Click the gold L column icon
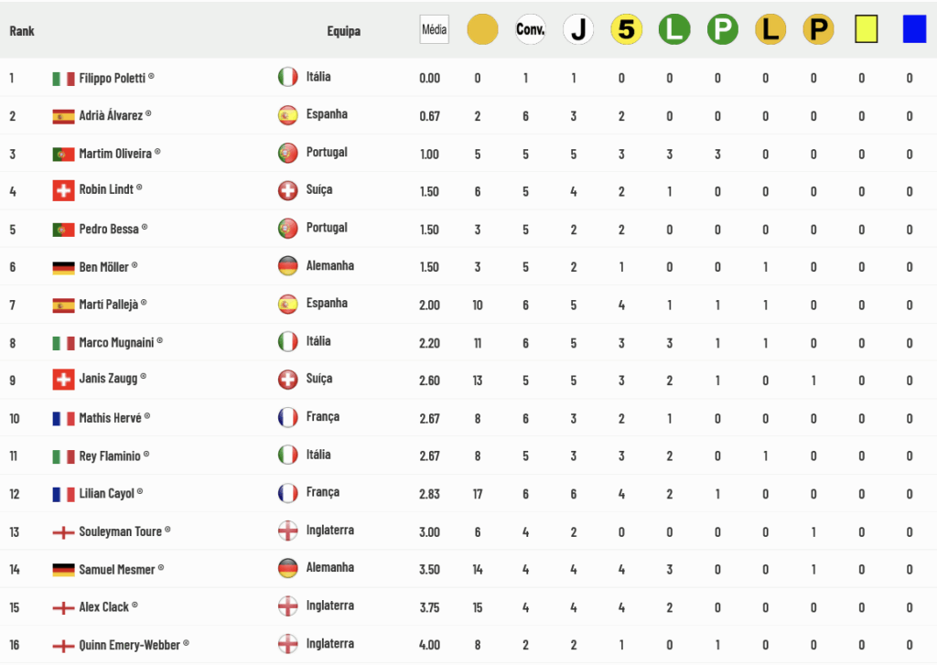This screenshot has width=937, height=665. pyautogui.click(x=770, y=29)
